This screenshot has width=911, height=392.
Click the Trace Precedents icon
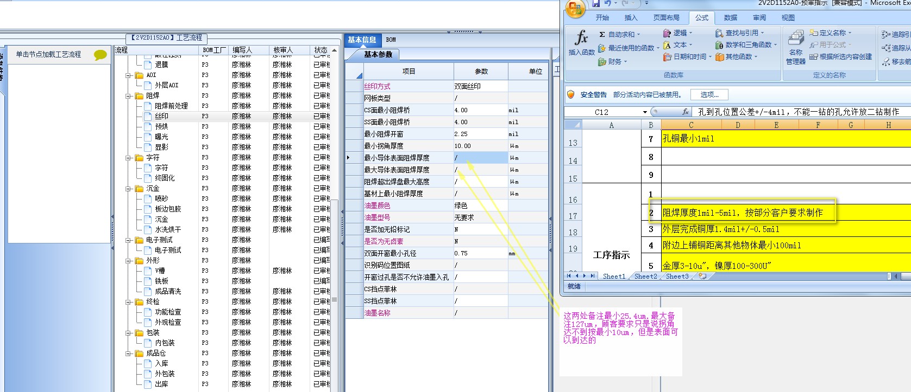886,35
